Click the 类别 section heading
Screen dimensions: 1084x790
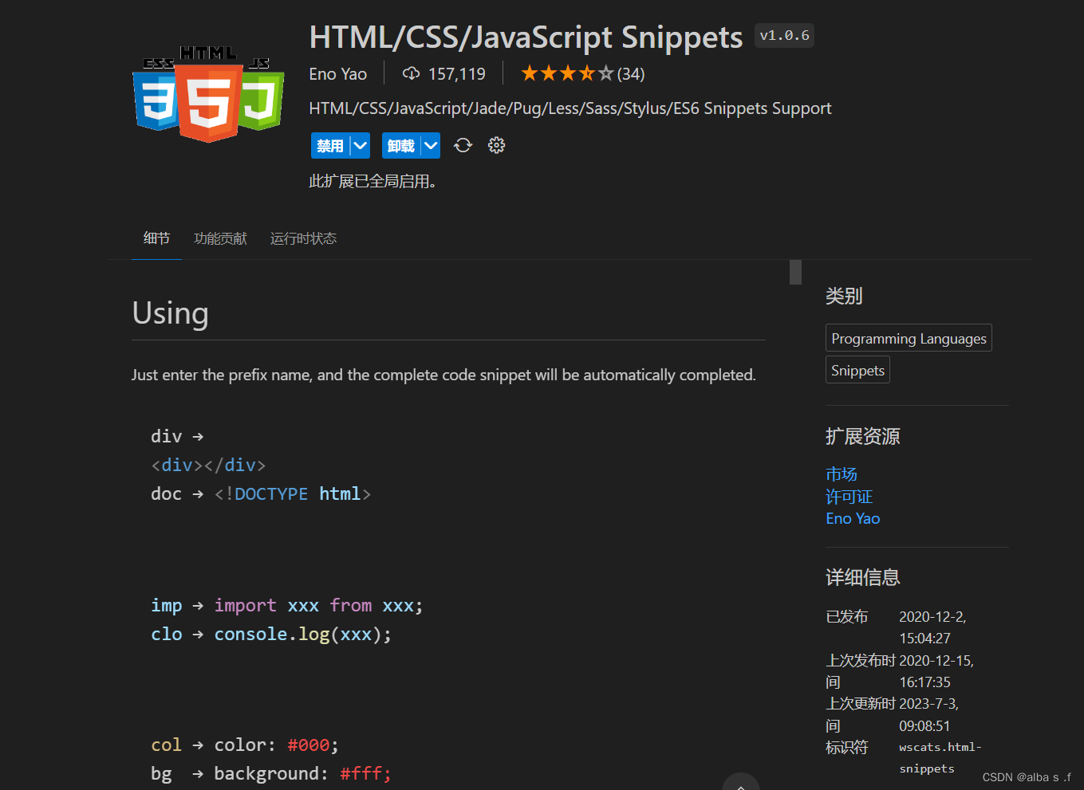pyautogui.click(x=844, y=296)
